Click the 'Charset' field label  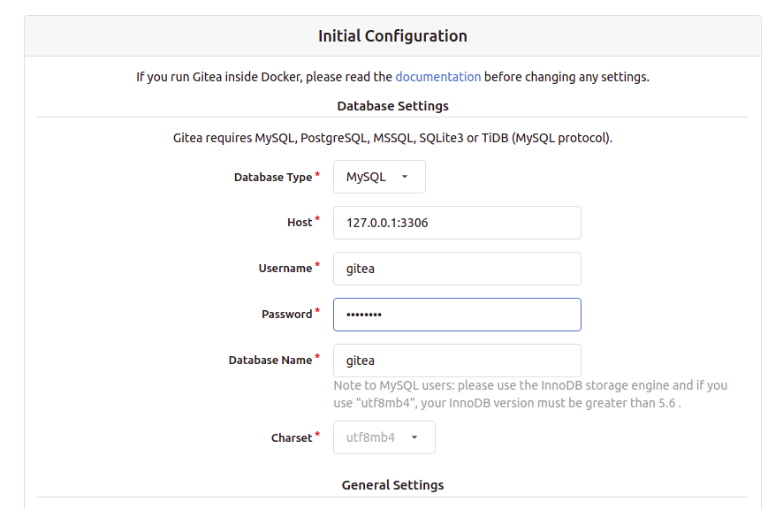point(292,438)
